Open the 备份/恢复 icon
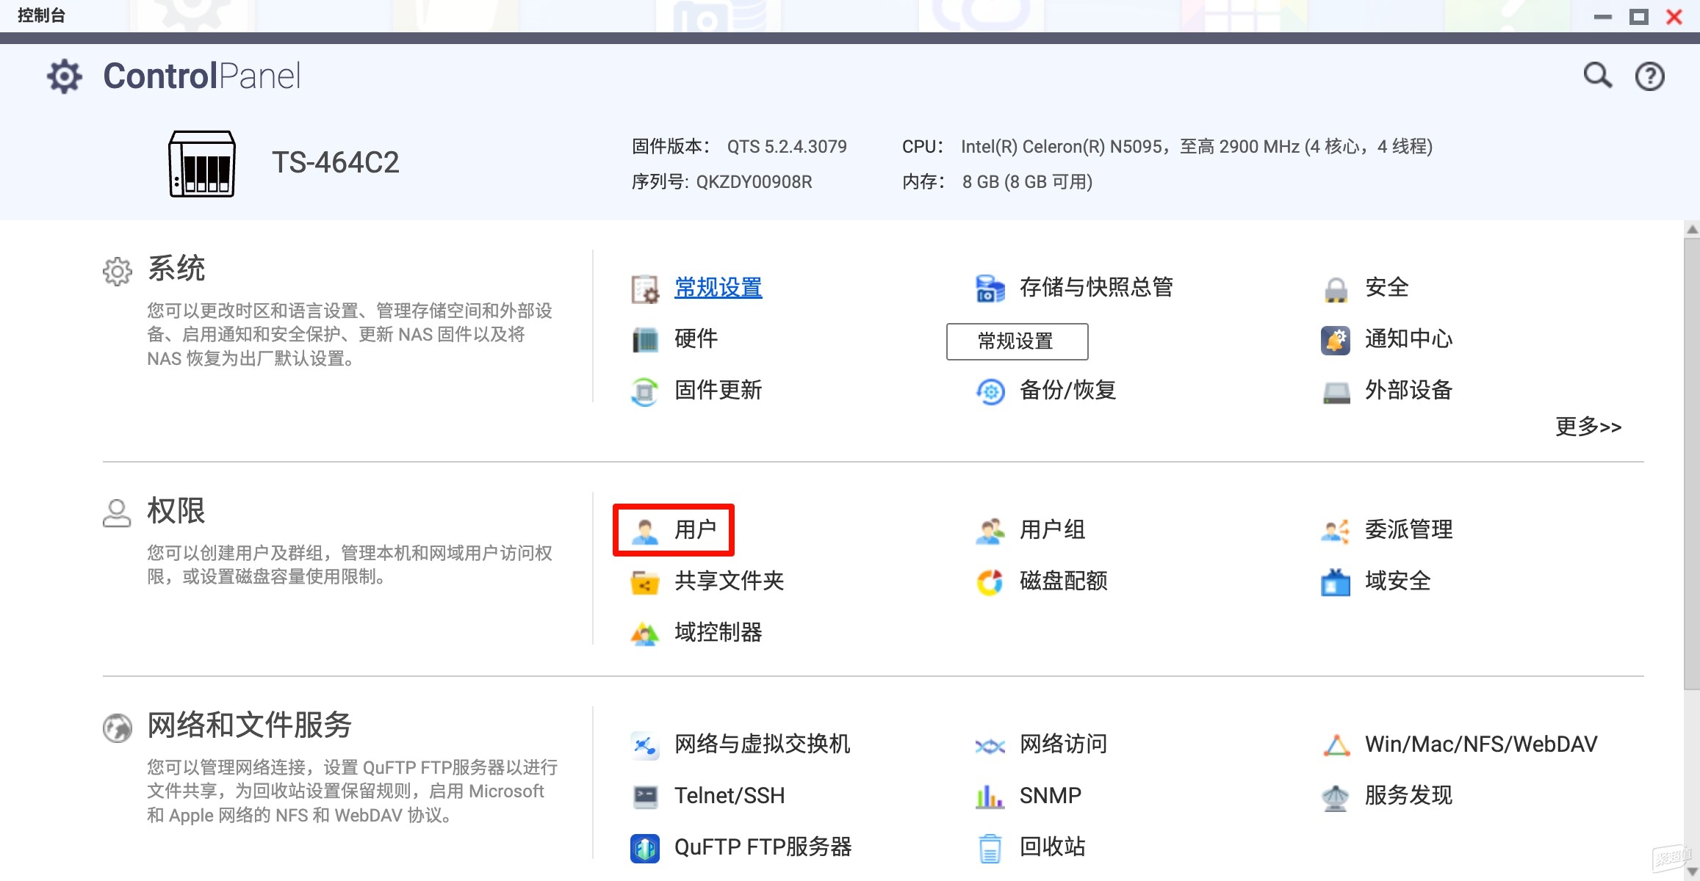This screenshot has width=1700, height=881. (x=990, y=391)
